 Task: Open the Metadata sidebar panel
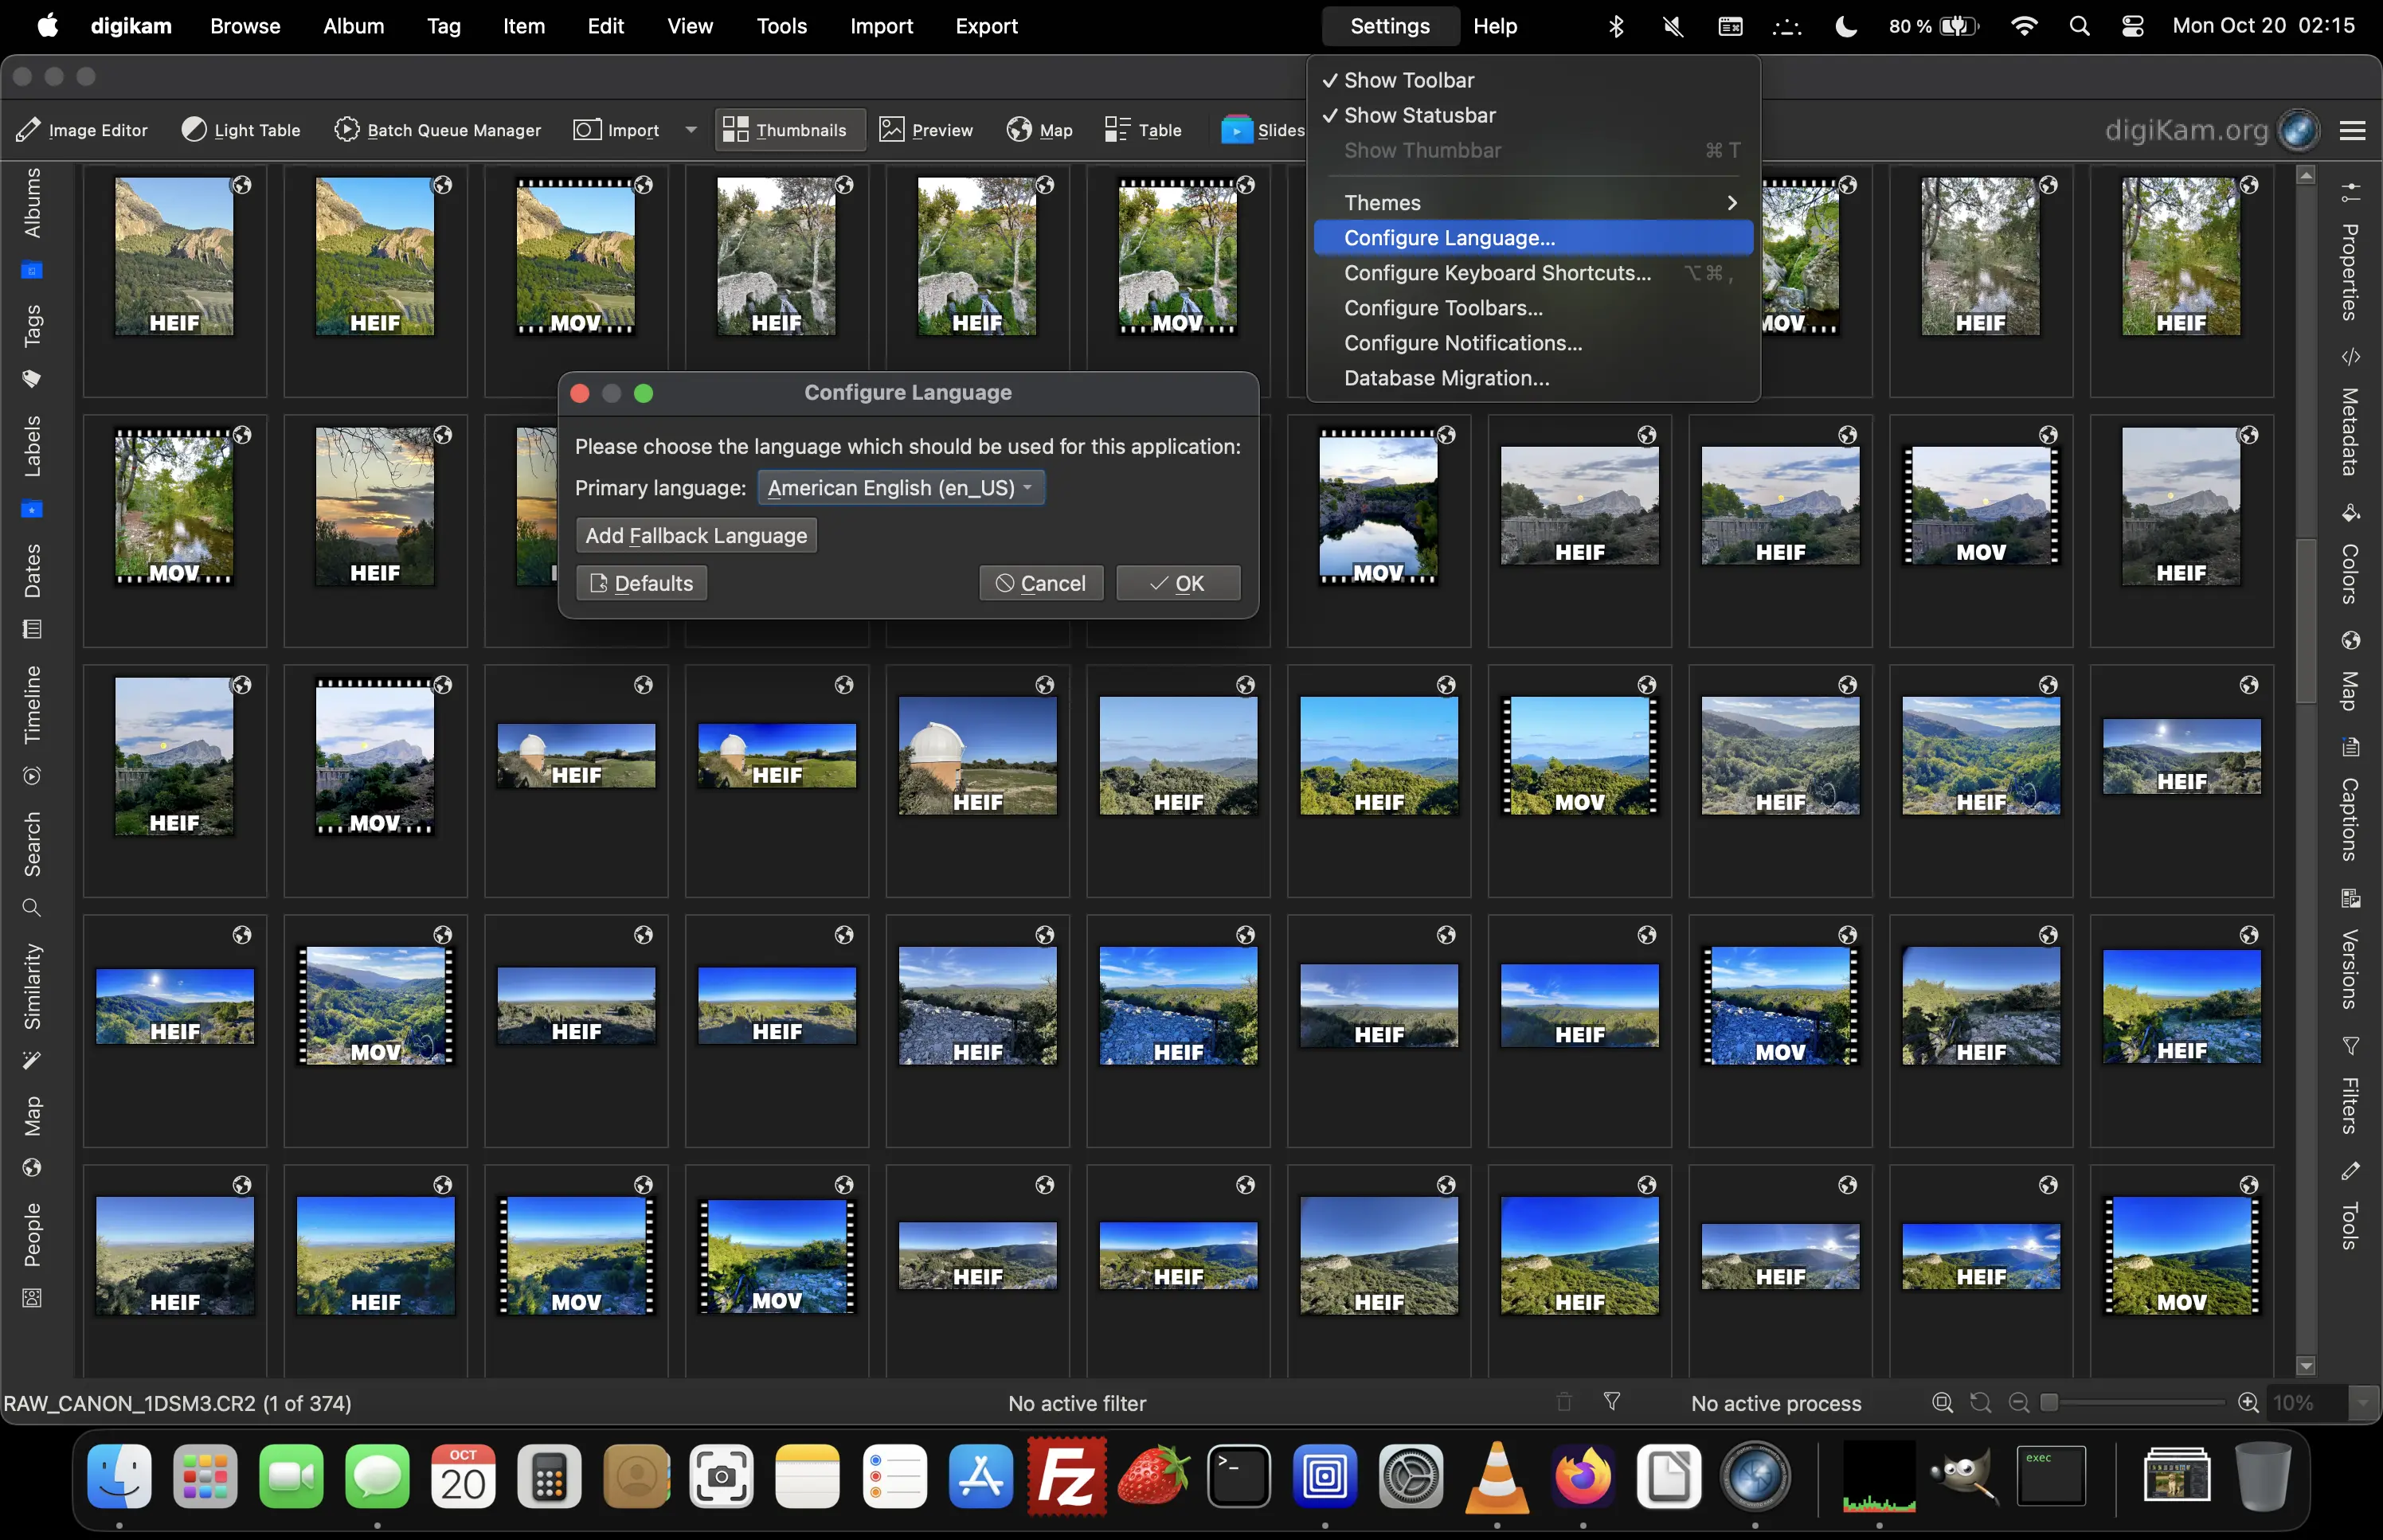click(2352, 430)
